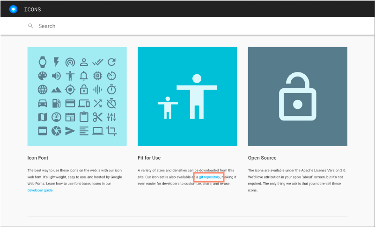
Task: Click the open padlock image
Action: [x=297, y=97]
